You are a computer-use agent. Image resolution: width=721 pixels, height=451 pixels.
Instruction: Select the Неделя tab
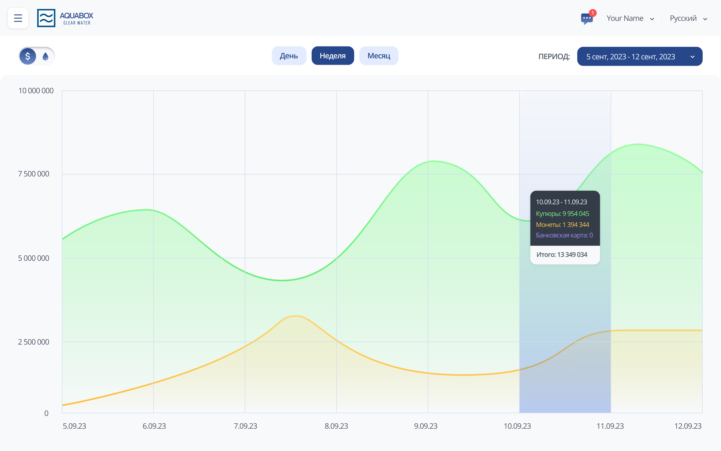pos(333,56)
